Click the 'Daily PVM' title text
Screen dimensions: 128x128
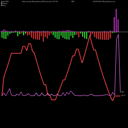5,2
